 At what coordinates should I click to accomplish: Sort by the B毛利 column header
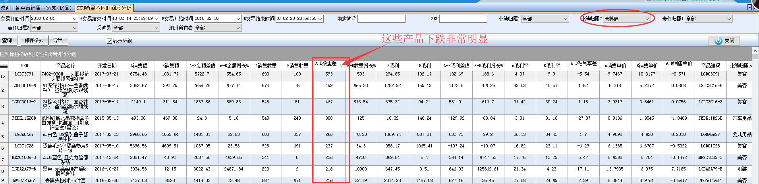tap(425, 66)
